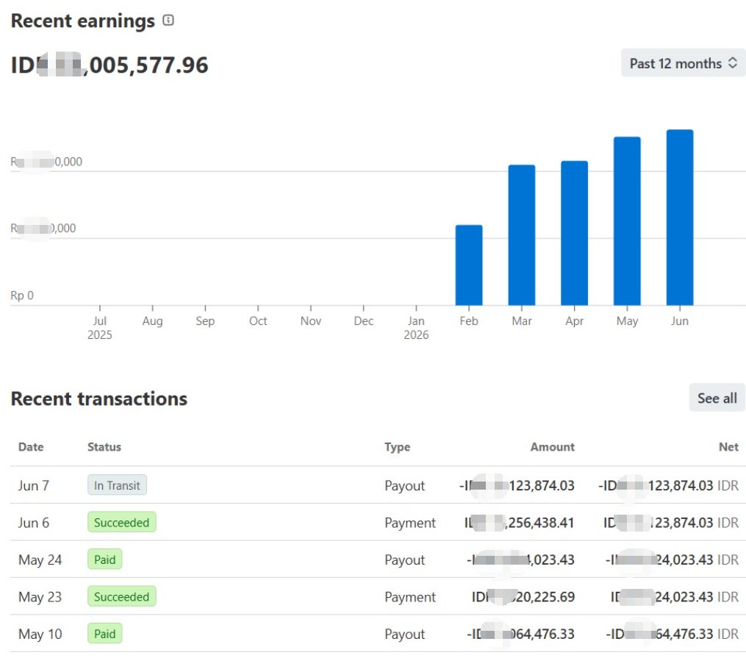Select the Feb earnings bar
Image resolution: width=746 pixels, height=658 pixels.
[x=469, y=265]
